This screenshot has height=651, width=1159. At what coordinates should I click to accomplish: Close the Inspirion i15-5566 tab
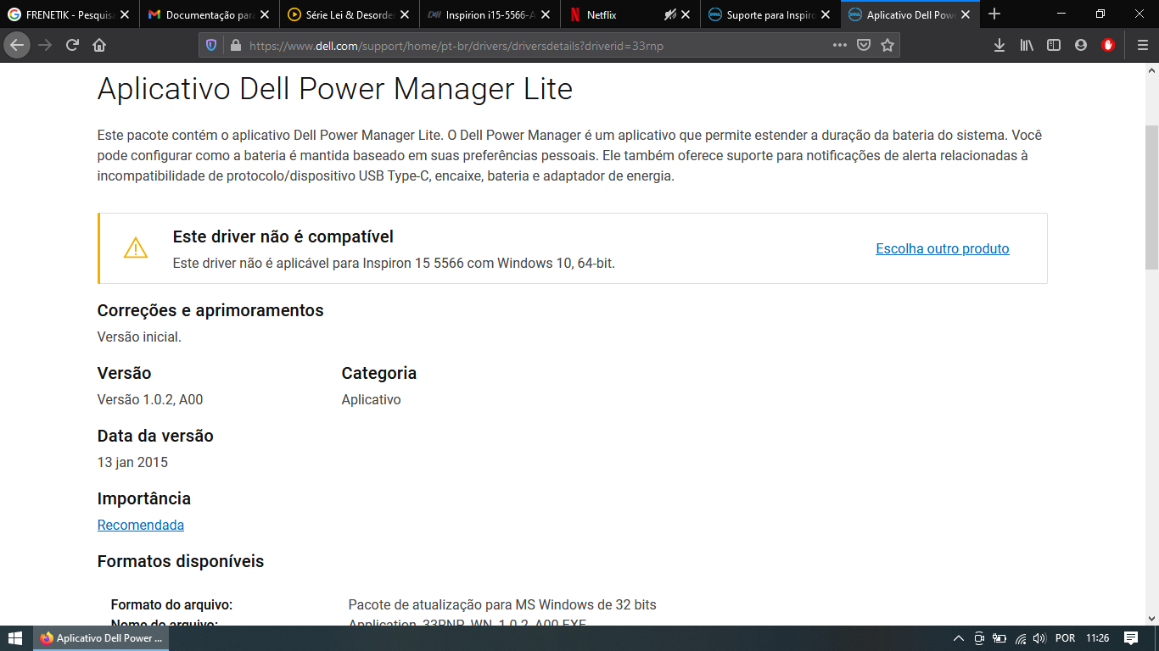pyautogui.click(x=545, y=14)
